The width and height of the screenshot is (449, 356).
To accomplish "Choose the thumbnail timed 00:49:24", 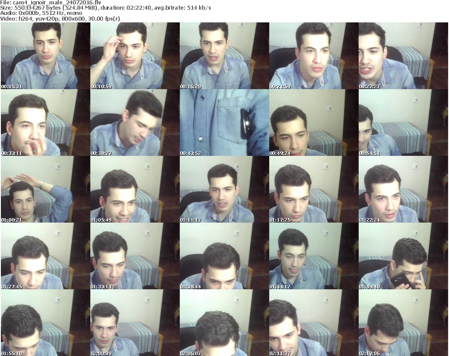I will coord(314,122).
